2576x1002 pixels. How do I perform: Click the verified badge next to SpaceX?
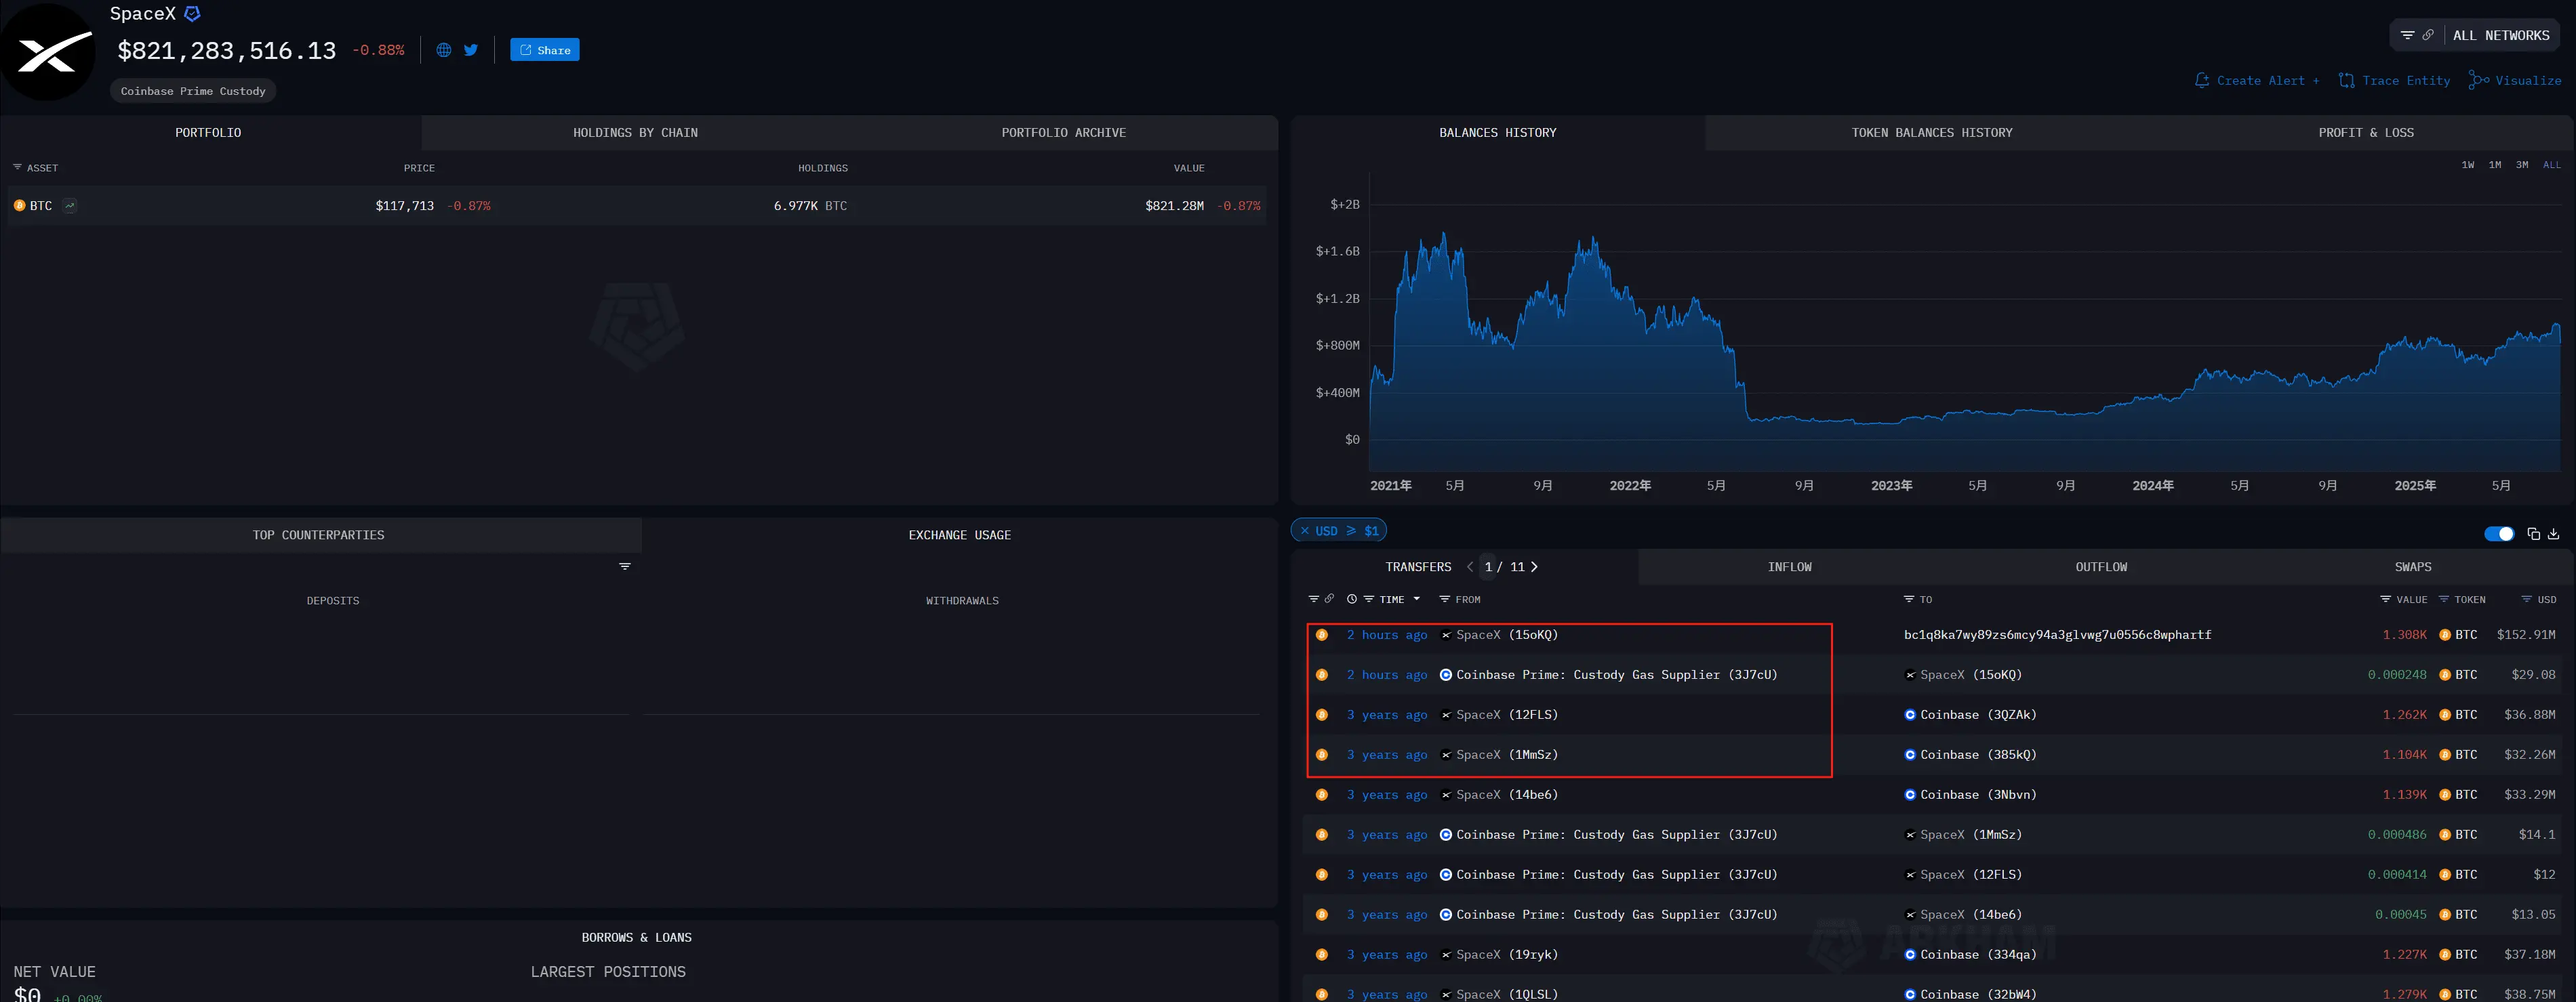pos(193,14)
